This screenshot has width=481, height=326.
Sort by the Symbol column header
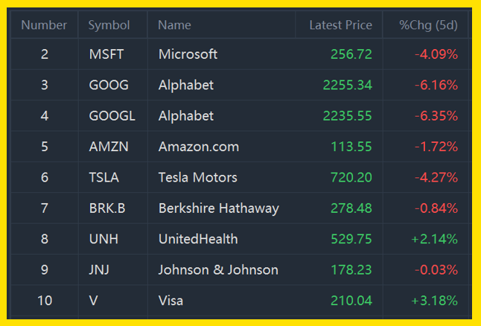pos(109,25)
